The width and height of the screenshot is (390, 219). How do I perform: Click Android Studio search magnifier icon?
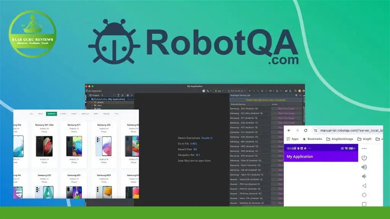click(x=295, y=91)
